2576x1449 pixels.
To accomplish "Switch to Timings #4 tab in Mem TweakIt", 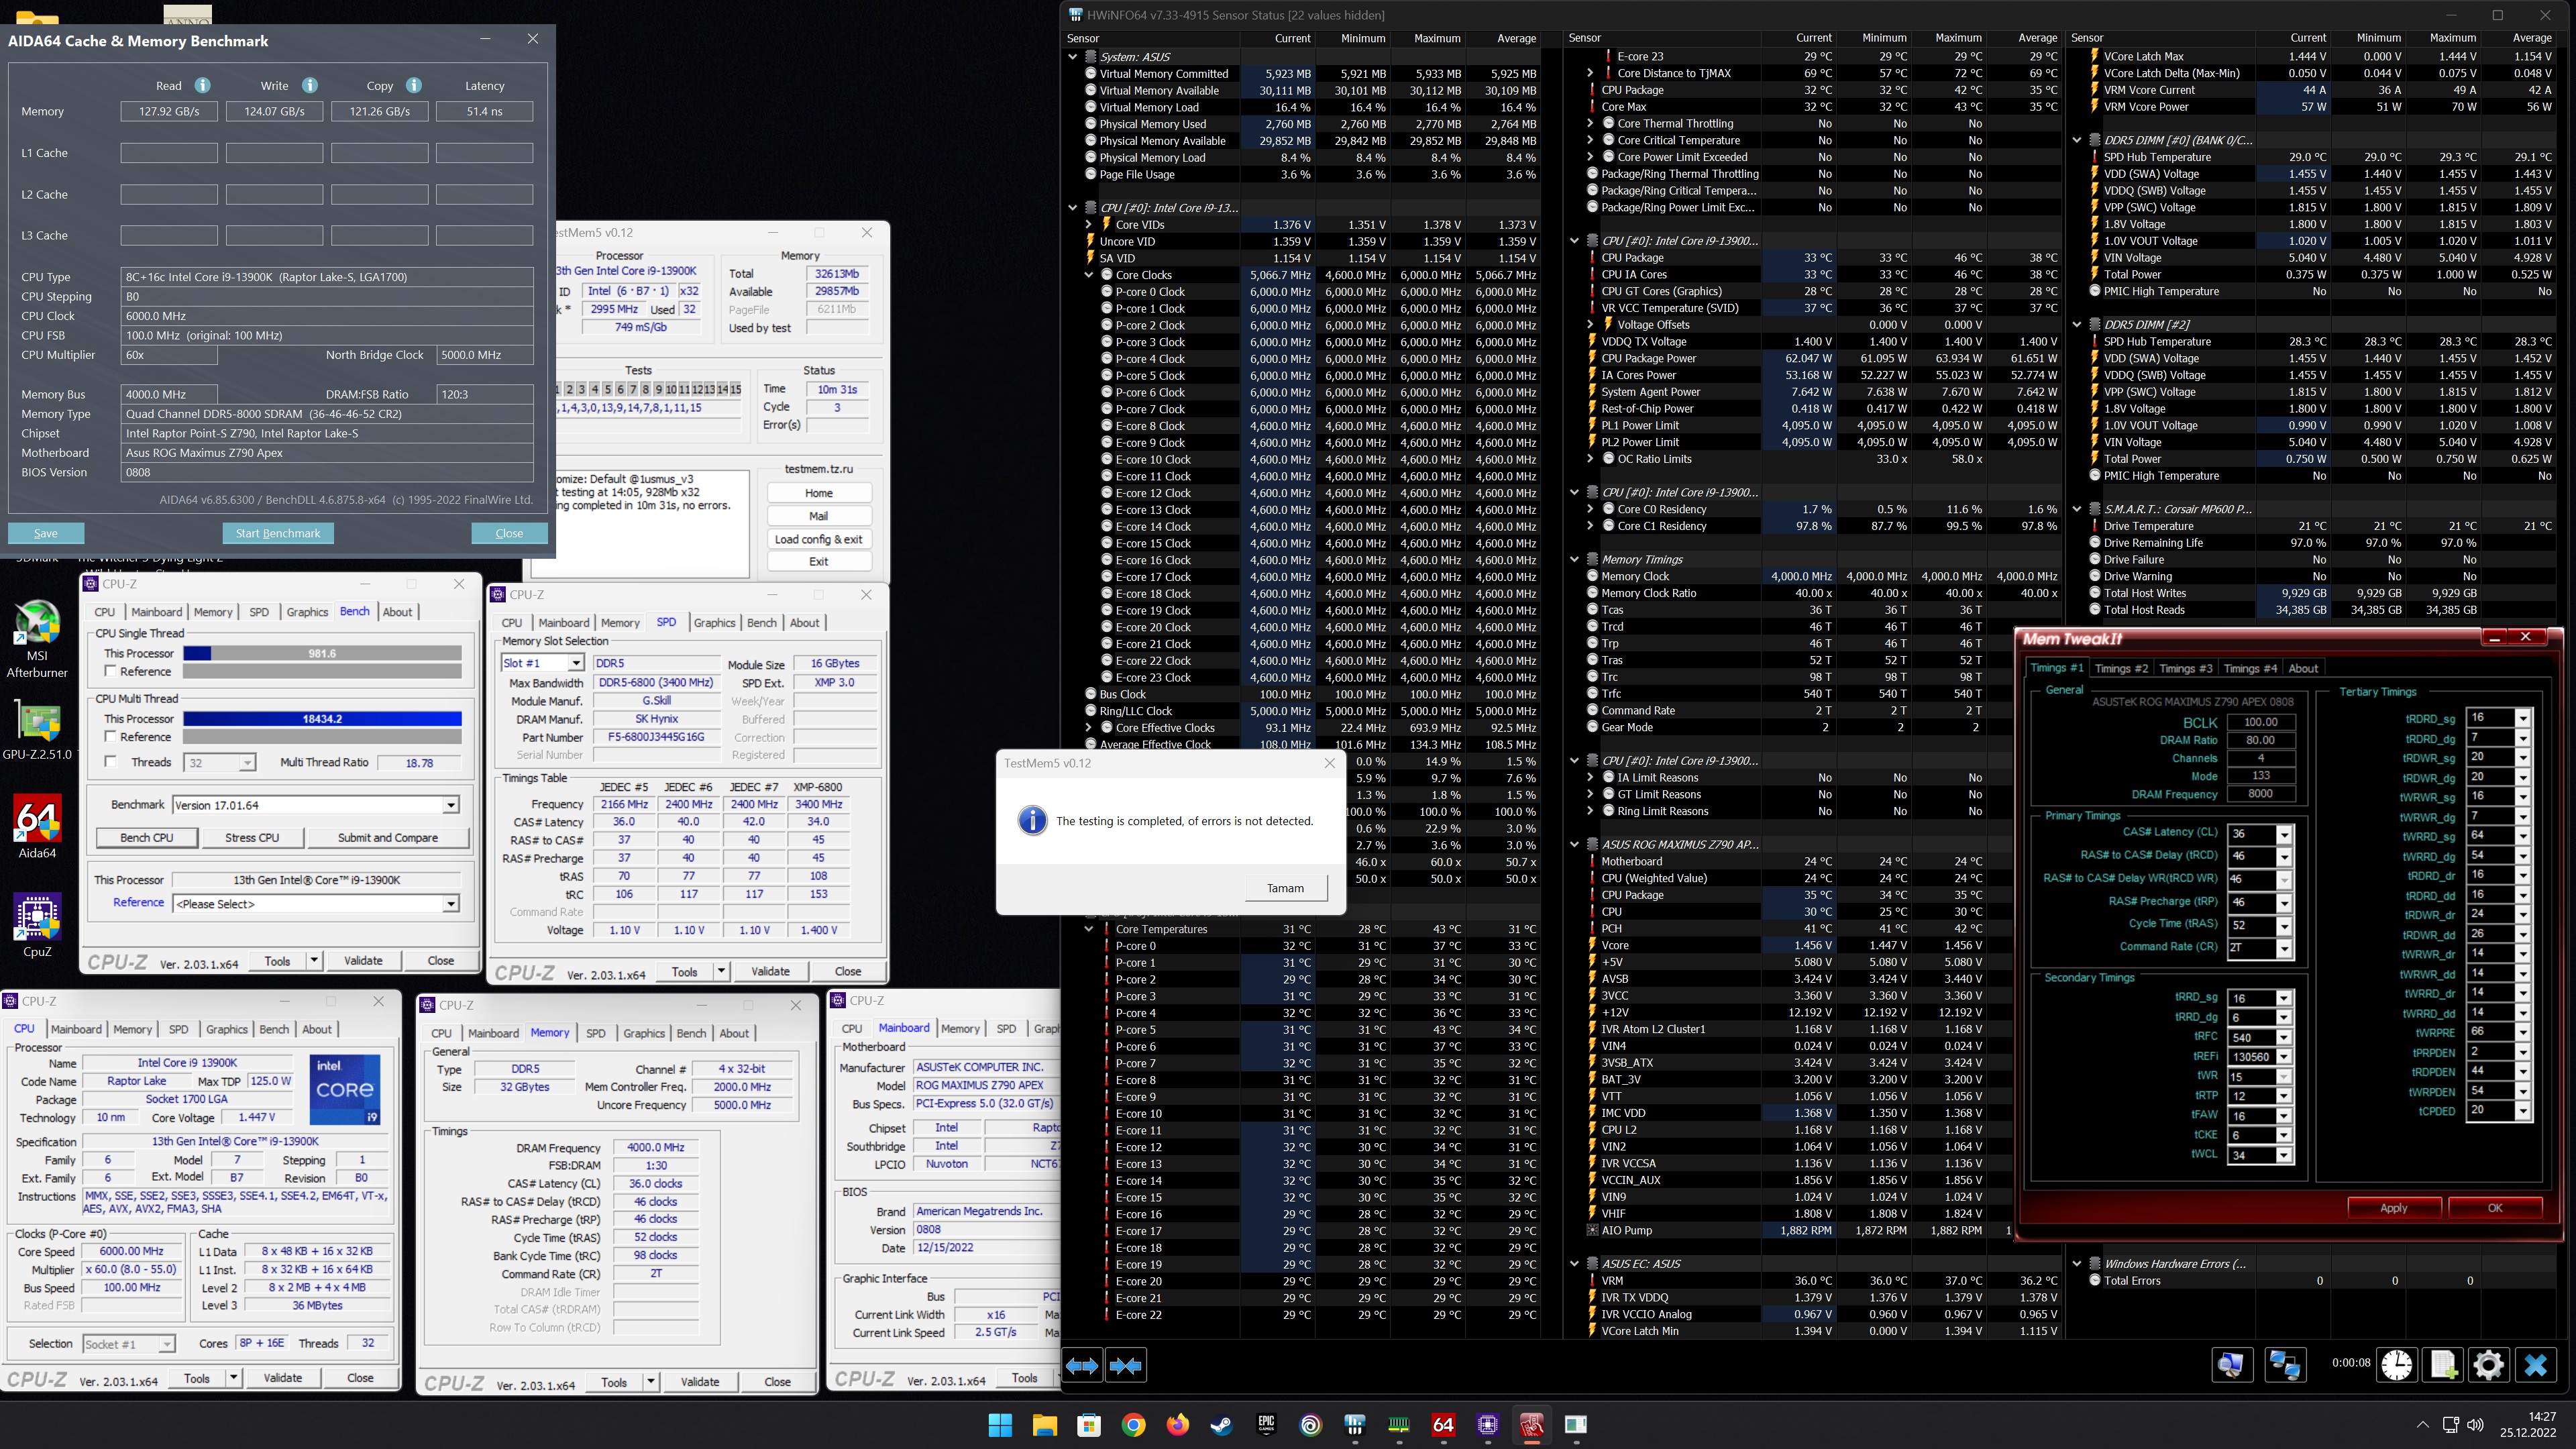I will click(x=2250, y=668).
